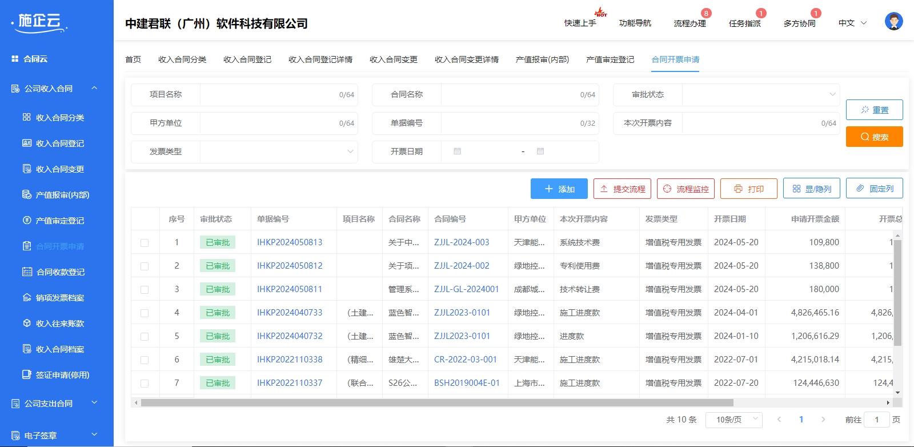Focus the 前往 page number field
This screenshot has width=914, height=447.
point(877,420)
